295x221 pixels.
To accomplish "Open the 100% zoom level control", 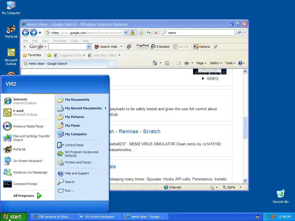I will tap(232, 187).
